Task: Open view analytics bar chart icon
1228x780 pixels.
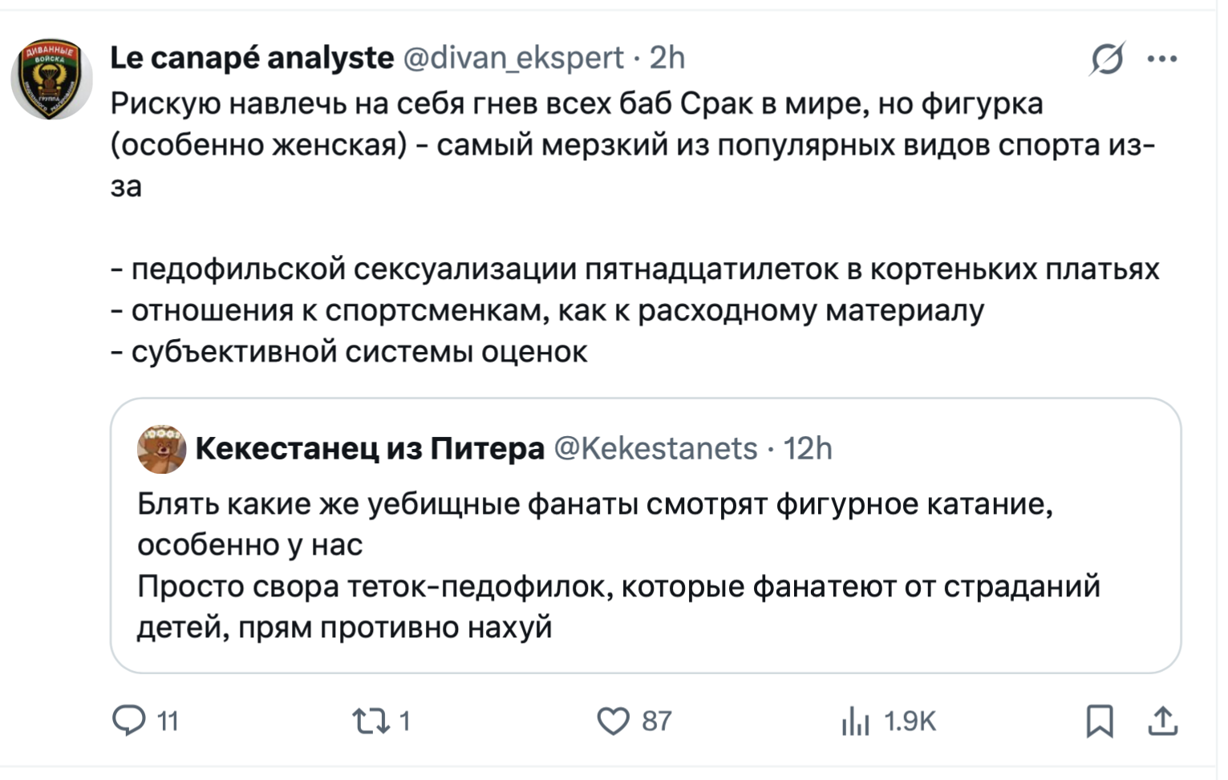Action: click(855, 721)
